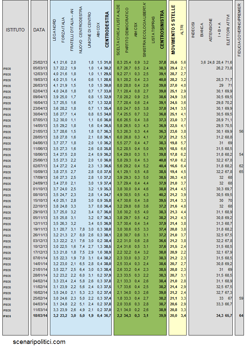The height and width of the screenshot is (349, 250).
Task: Select the date cell 01/10/13
Action: click(40, 189)
